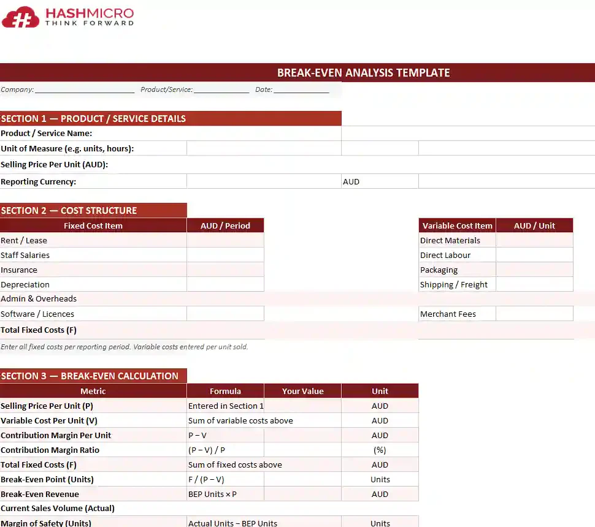Click the Variable Cost Item column header
Viewport: 595px width, 527px height.
click(457, 226)
